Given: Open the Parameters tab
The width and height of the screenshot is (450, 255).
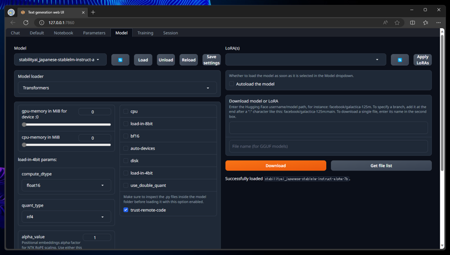Looking at the screenshot, I should [94, 33].
